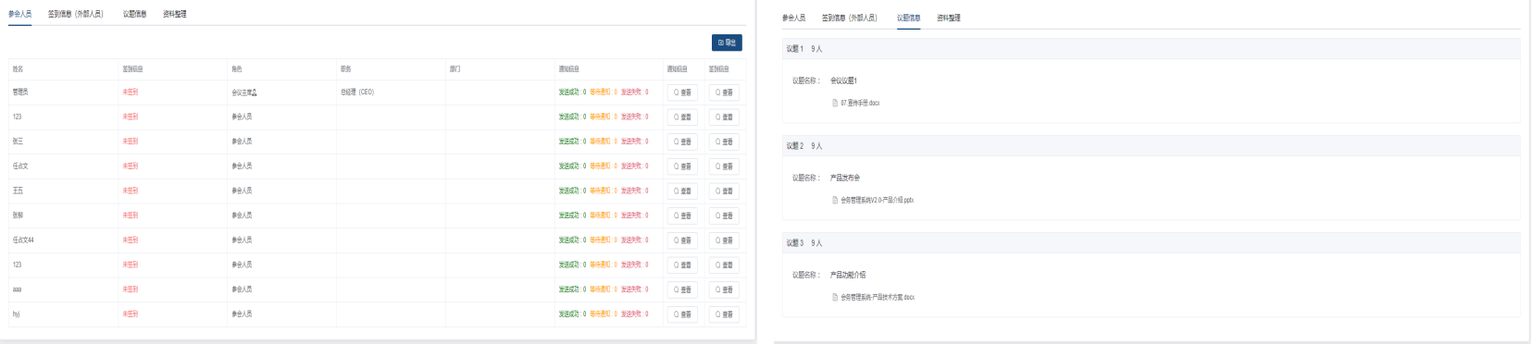This screenshot has width=1532, height=345.
Task: View sign-in info for 任占文 row
Action: (724, 166)
